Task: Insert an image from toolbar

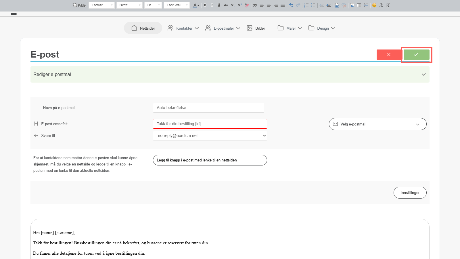Action: (x=352, y=5)
